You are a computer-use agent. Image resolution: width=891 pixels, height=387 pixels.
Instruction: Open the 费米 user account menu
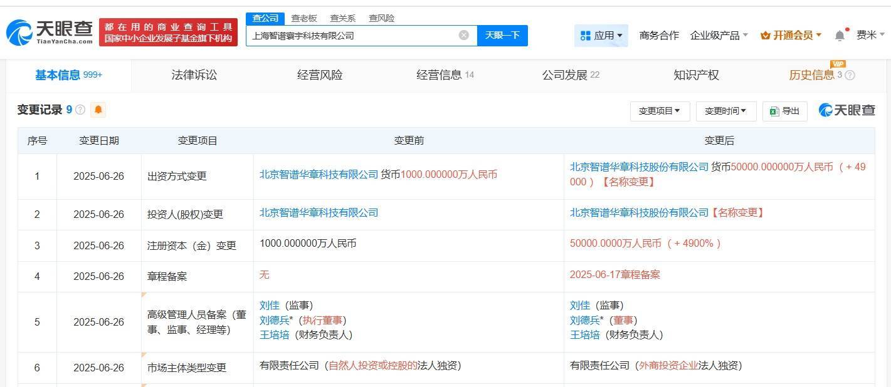pyautogui.click(x=870, y=35)
